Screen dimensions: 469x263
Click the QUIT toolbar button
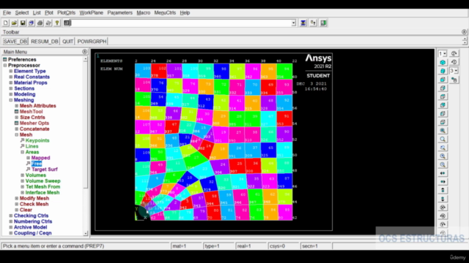pos(67,42)
